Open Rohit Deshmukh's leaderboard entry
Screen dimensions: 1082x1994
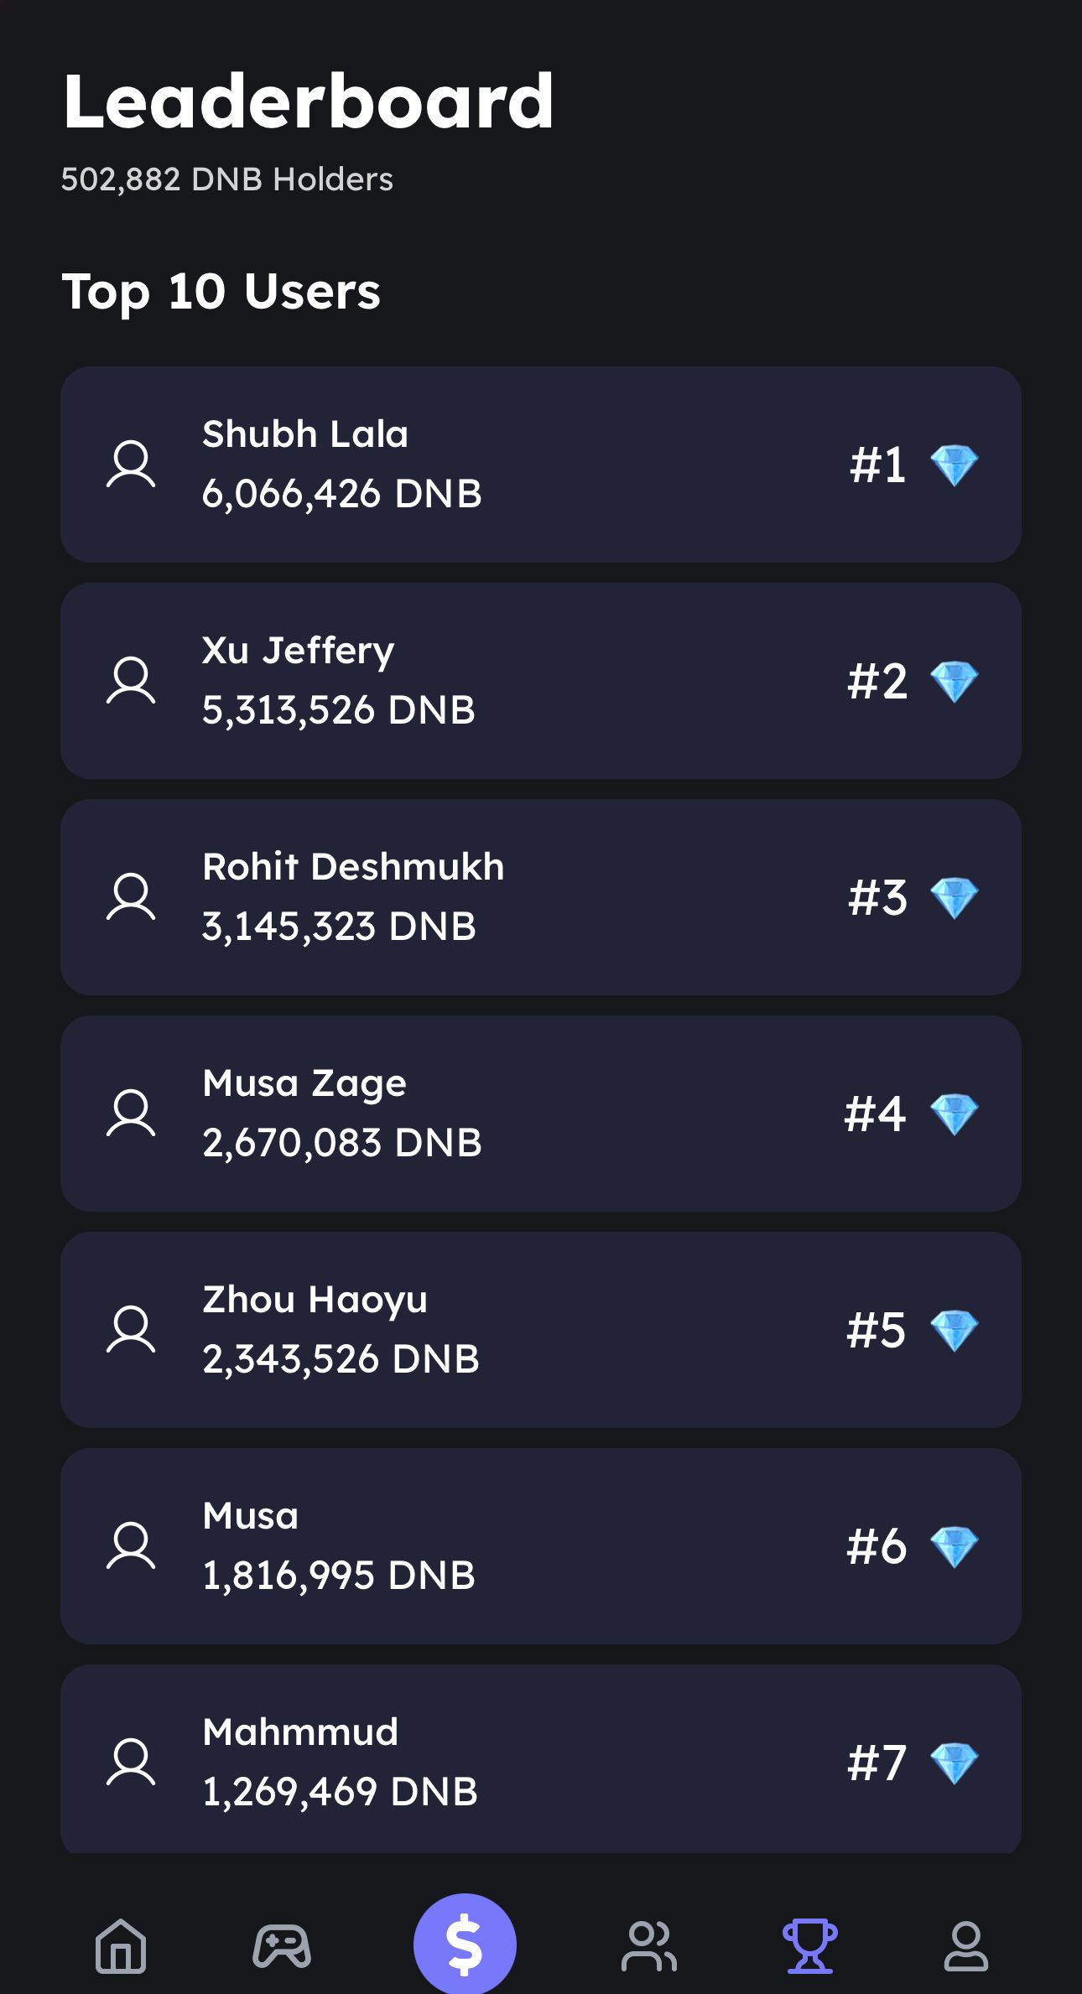click(540, 896)
